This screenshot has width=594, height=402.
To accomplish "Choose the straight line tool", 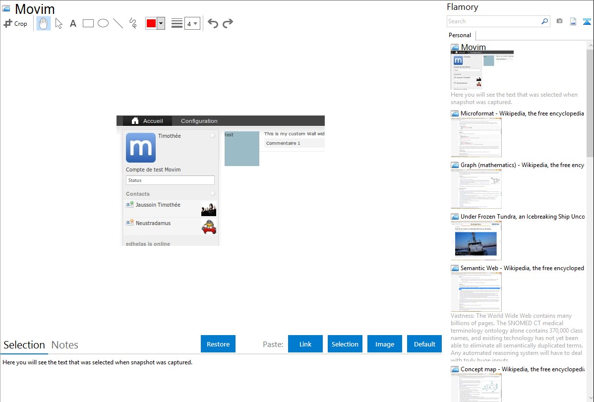I will click(118, 23).
